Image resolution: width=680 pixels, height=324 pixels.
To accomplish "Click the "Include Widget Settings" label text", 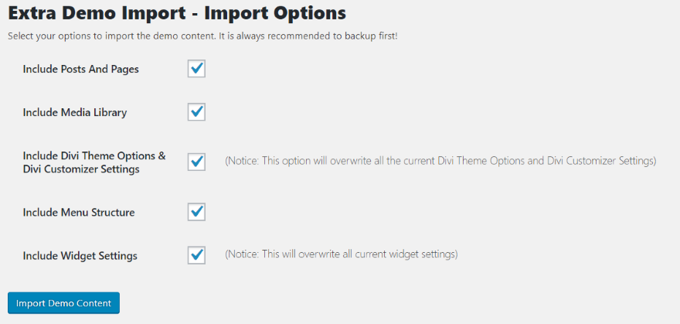I will [x=80, y=255].
